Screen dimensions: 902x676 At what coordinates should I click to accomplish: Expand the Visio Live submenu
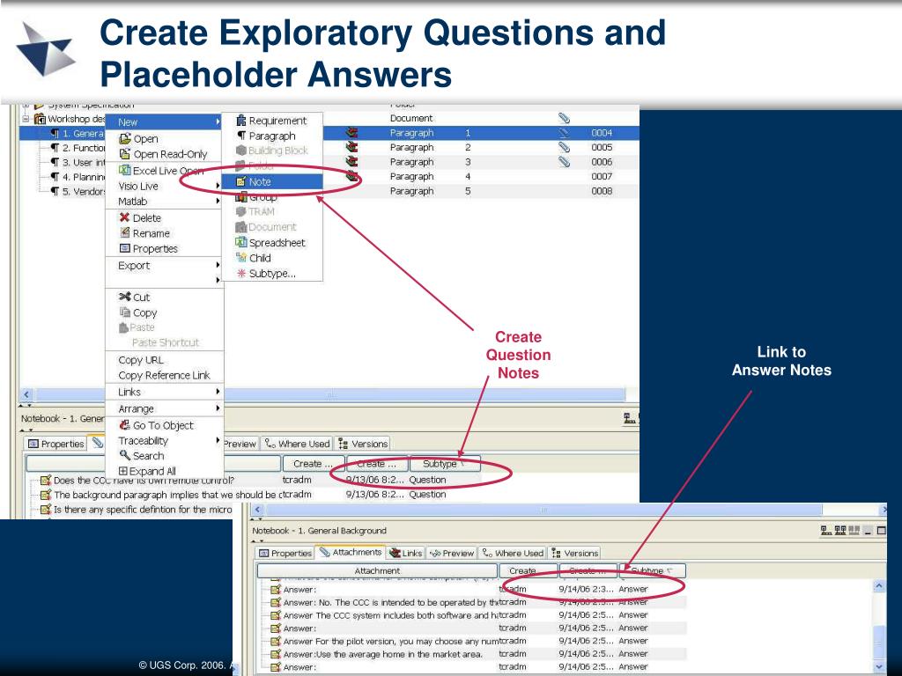coord(165,187)
